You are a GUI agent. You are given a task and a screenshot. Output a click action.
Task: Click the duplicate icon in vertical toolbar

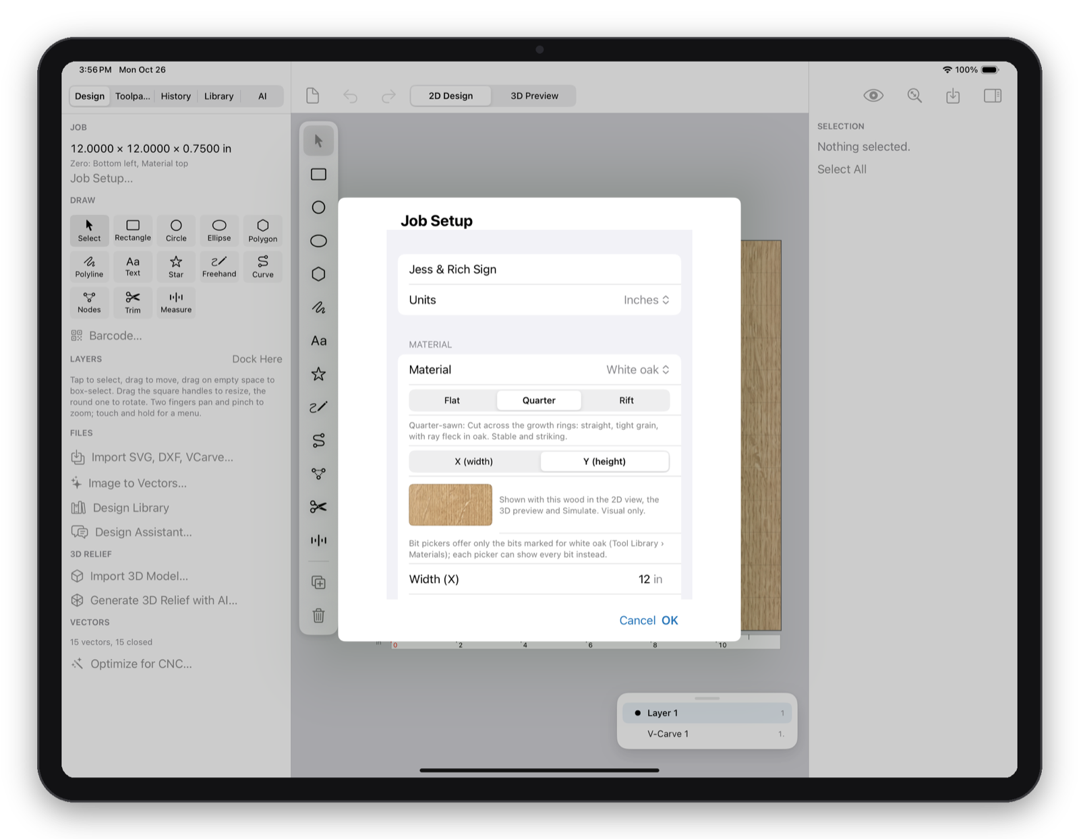click(318, 582)
